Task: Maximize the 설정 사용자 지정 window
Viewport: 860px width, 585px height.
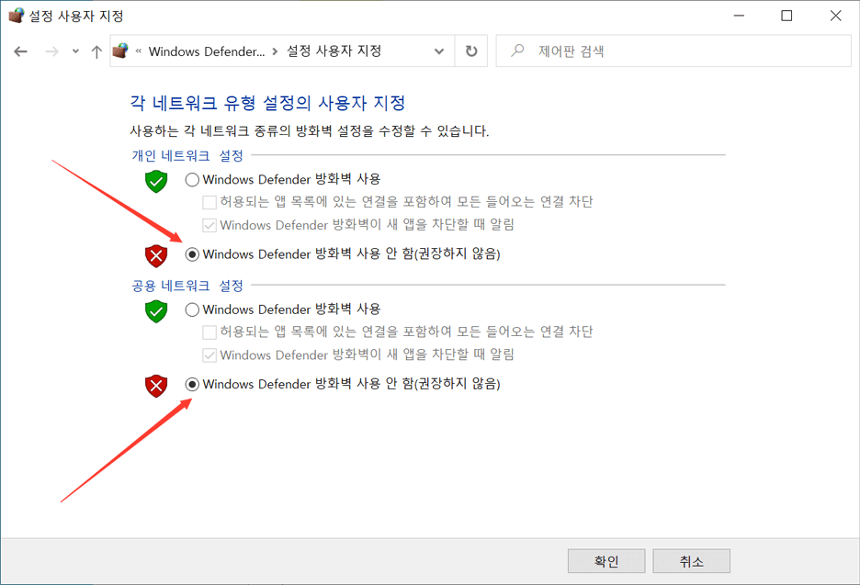Action: click(x=787, y=16)
